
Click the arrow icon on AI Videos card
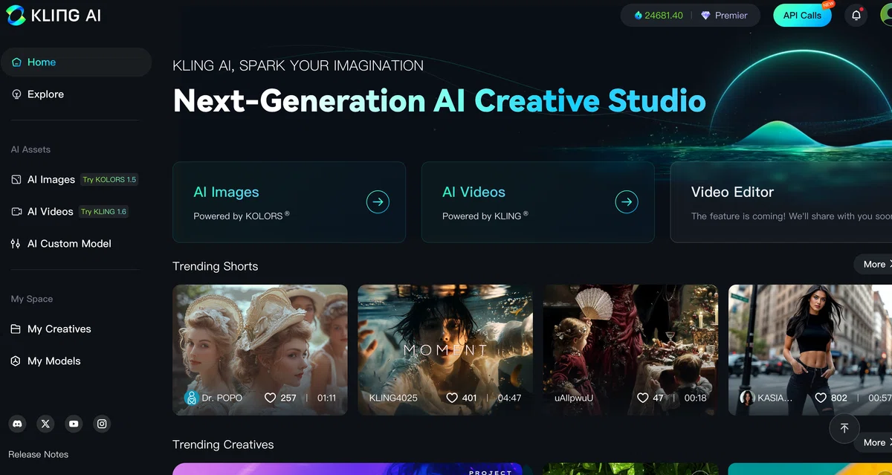(627, 201)
